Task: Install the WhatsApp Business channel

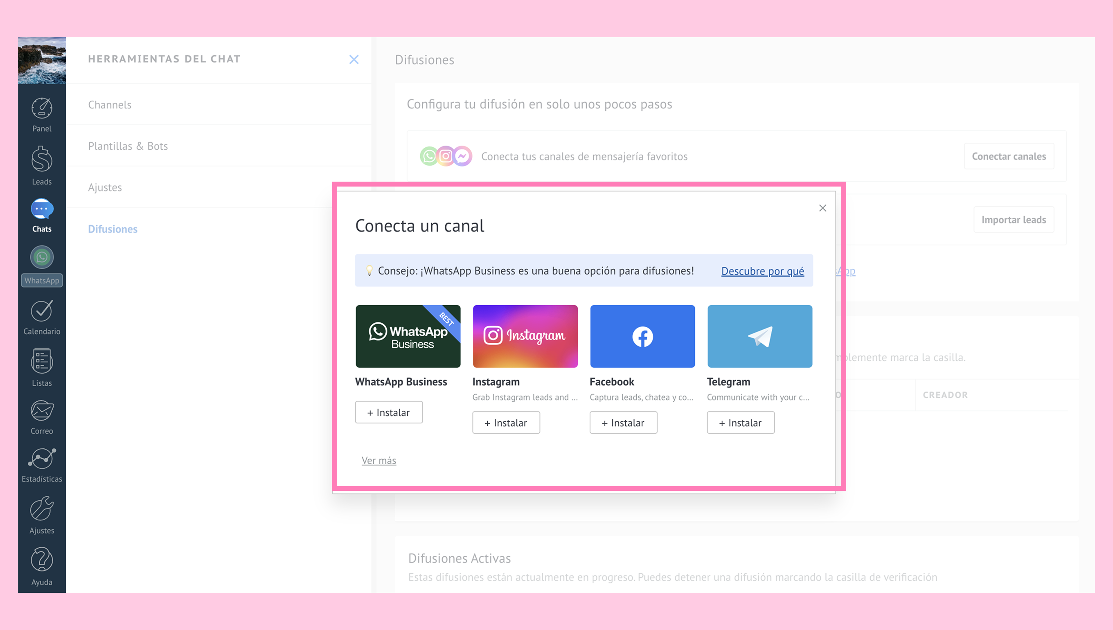Action: [x=389, y=412]
